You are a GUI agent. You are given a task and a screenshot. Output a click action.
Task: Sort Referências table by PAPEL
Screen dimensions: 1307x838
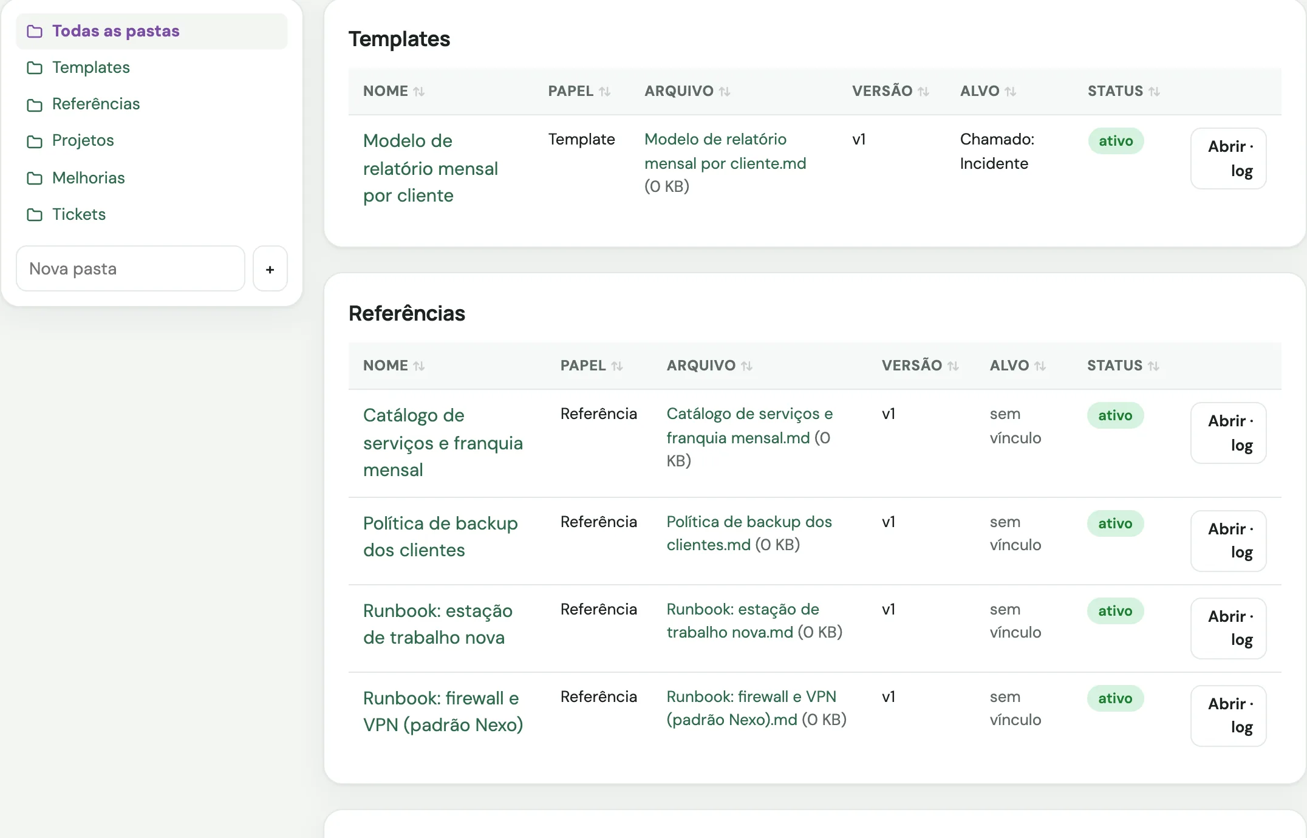[592, 366]
